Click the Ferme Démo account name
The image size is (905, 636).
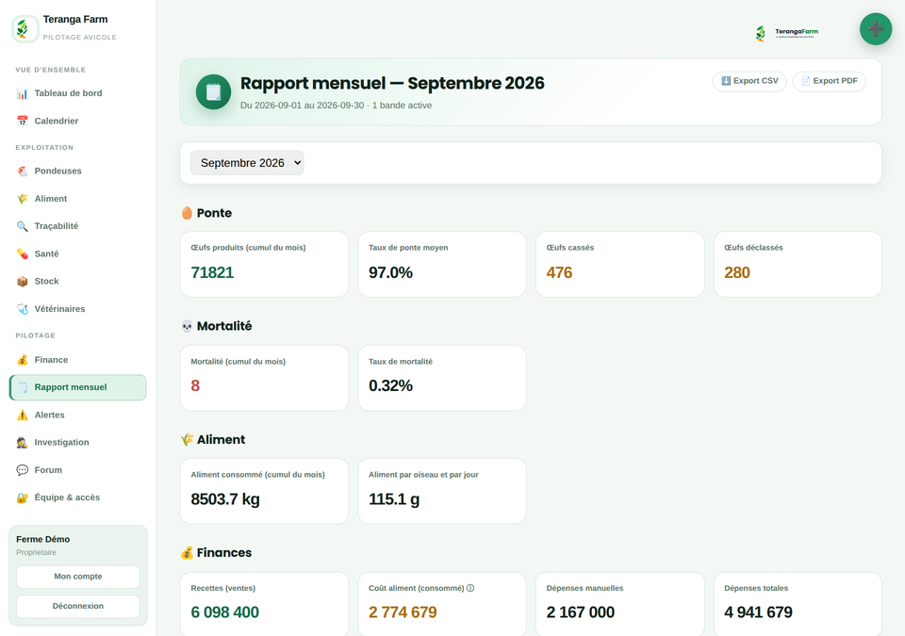click(x=42, y=539)
